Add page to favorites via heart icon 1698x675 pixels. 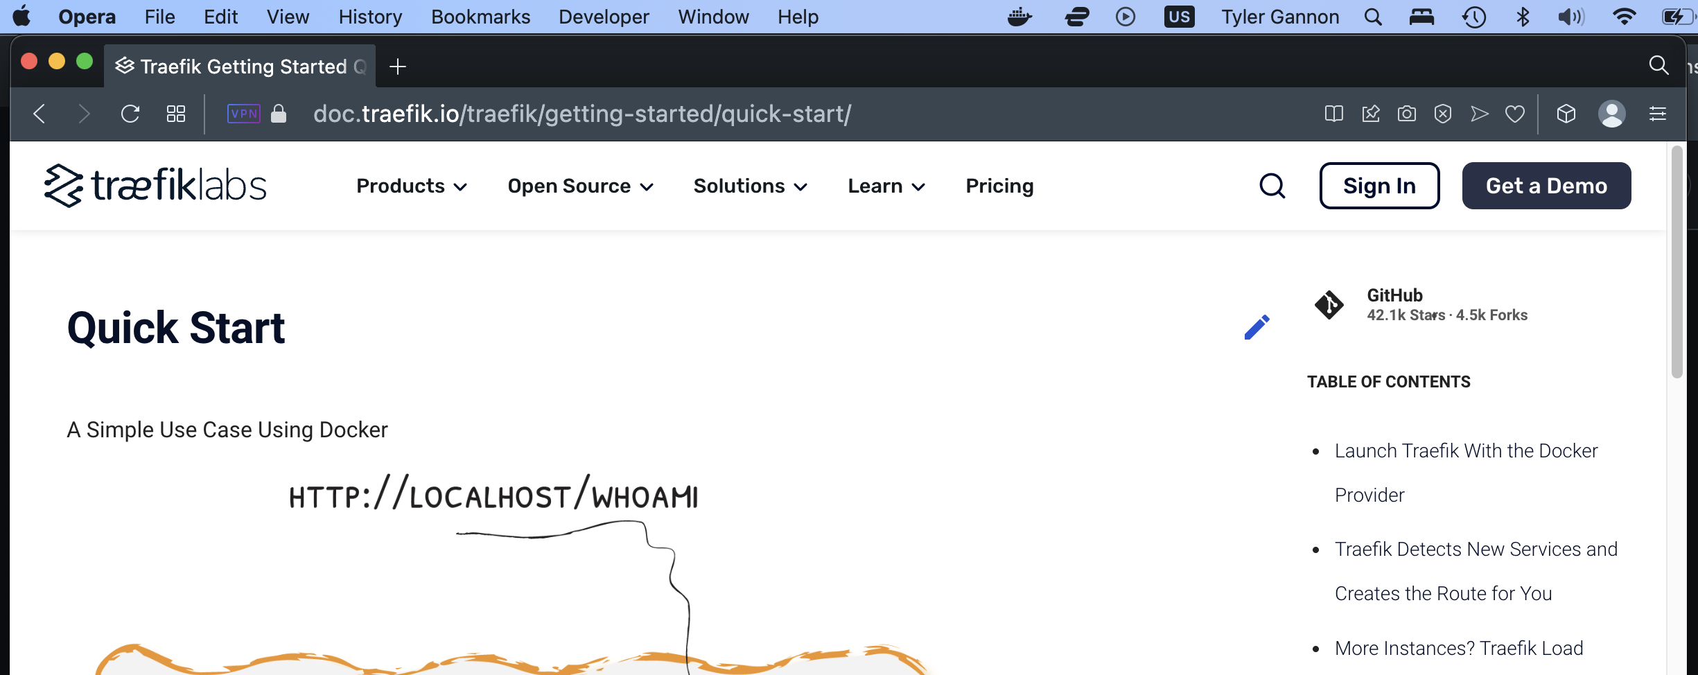point(1516,114)
